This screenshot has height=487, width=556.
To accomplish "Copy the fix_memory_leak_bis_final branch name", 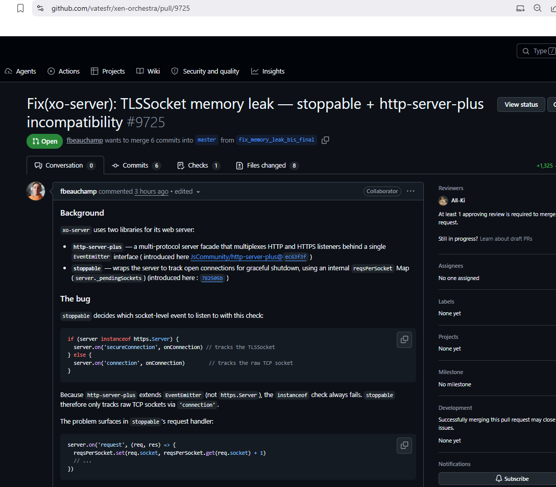I will [325, 140].
